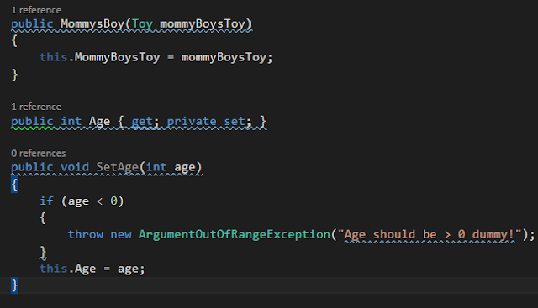Image resolution: width=538 pixels, height=308 pixels.
Task: Click the 'if' keyword
Action: point(46,201)
